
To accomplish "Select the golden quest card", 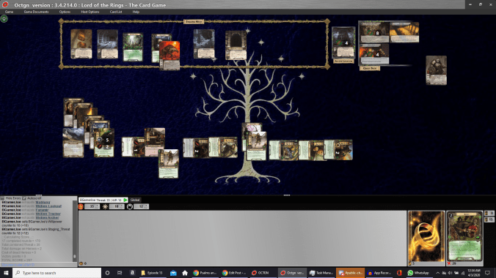I will coord(404,32).
